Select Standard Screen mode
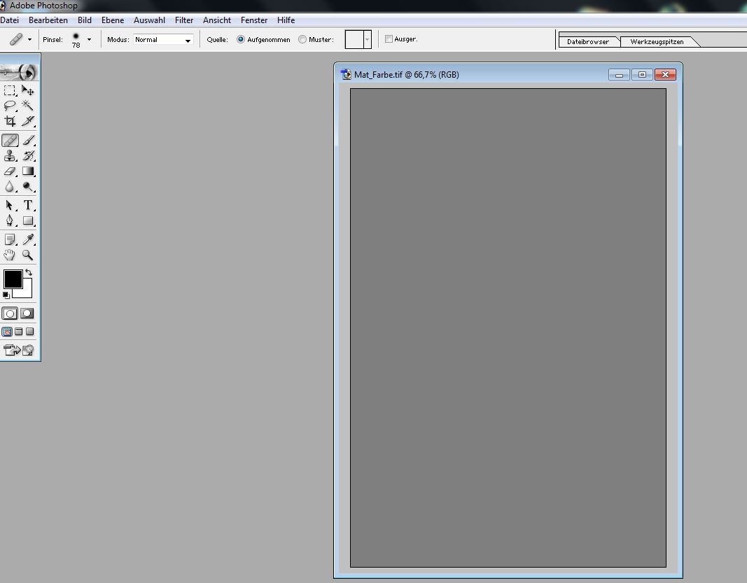Screen dimensions: 747x583 [7, 332]
